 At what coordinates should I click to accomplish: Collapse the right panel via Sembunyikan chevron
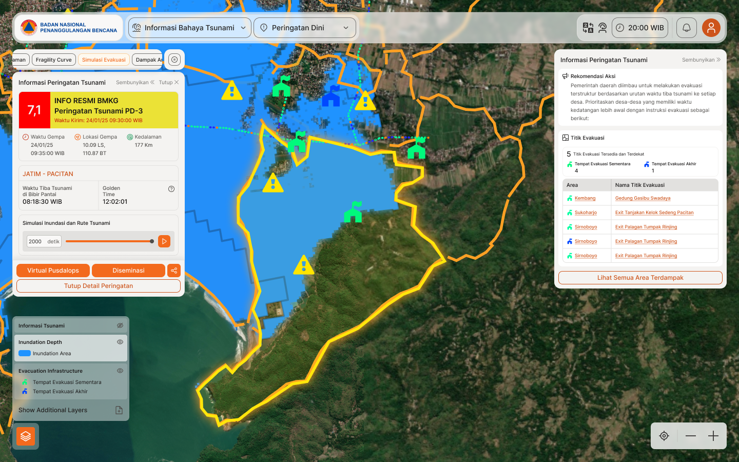point(701,60)
